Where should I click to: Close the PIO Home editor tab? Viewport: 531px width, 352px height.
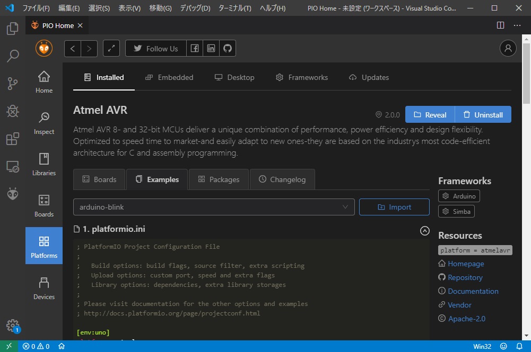[80, 25]
